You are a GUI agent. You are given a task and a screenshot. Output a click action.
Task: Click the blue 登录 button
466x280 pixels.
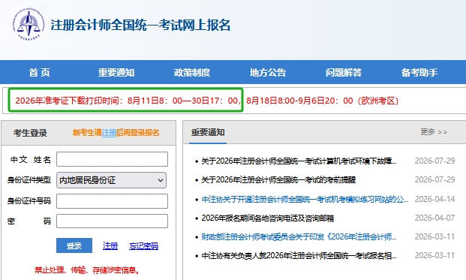point(74,245)
